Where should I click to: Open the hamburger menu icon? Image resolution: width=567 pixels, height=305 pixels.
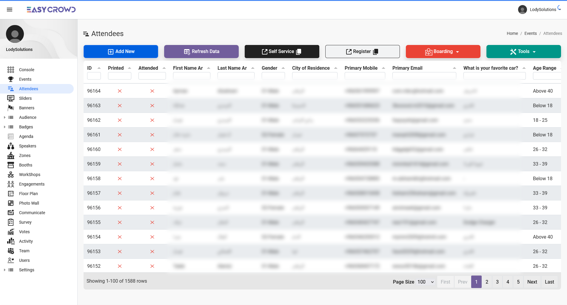tap(10, 10)
